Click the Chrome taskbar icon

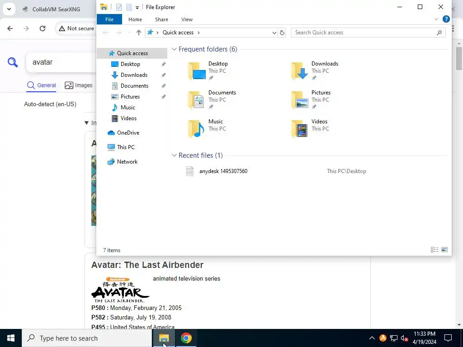click(x=186, y=338)
